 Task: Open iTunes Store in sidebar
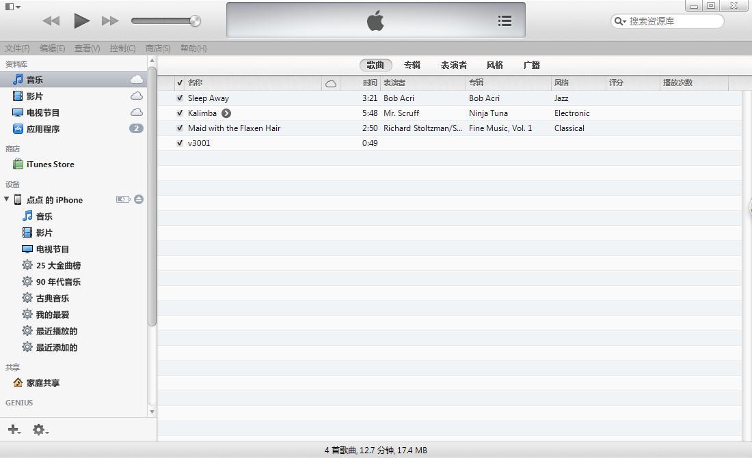pyautogui.click(x=50, y=164)
